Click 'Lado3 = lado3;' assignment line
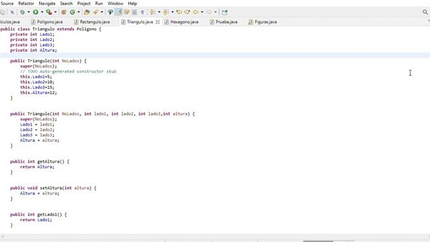 (37, 135)
